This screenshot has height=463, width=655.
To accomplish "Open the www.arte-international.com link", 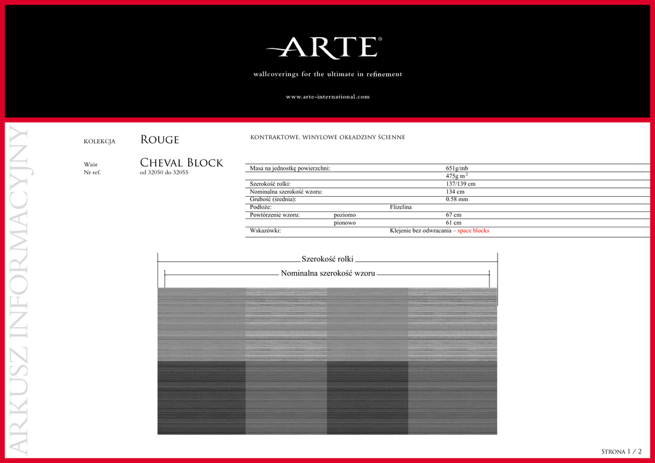I will [x=327, y=97].
